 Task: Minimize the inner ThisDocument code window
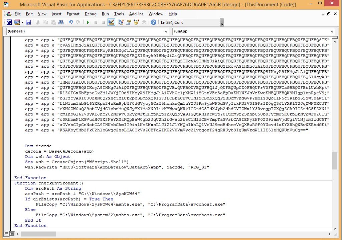(323, 14)
